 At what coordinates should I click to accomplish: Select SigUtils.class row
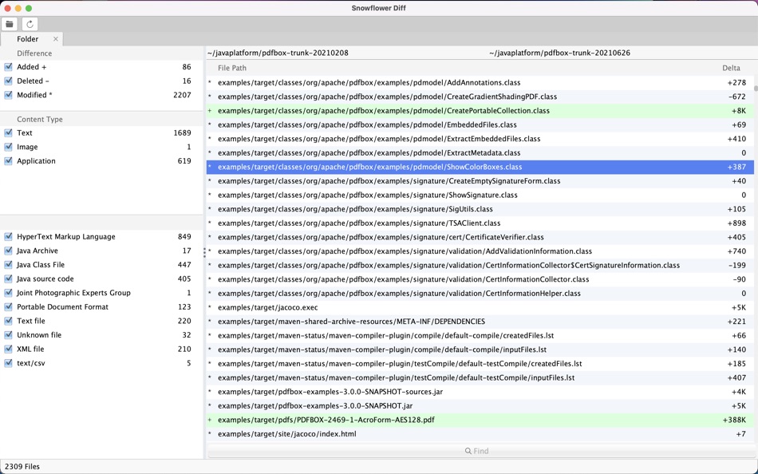coord(480,209)
